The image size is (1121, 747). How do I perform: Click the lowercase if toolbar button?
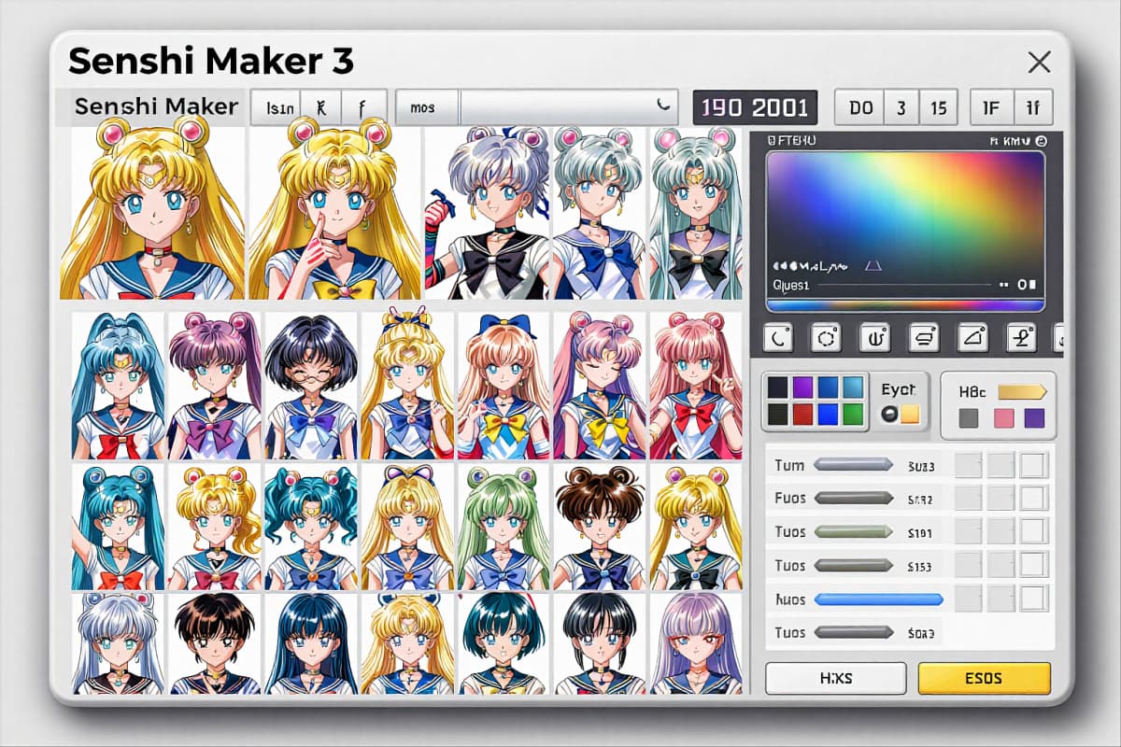click(x=1032, y=107)
